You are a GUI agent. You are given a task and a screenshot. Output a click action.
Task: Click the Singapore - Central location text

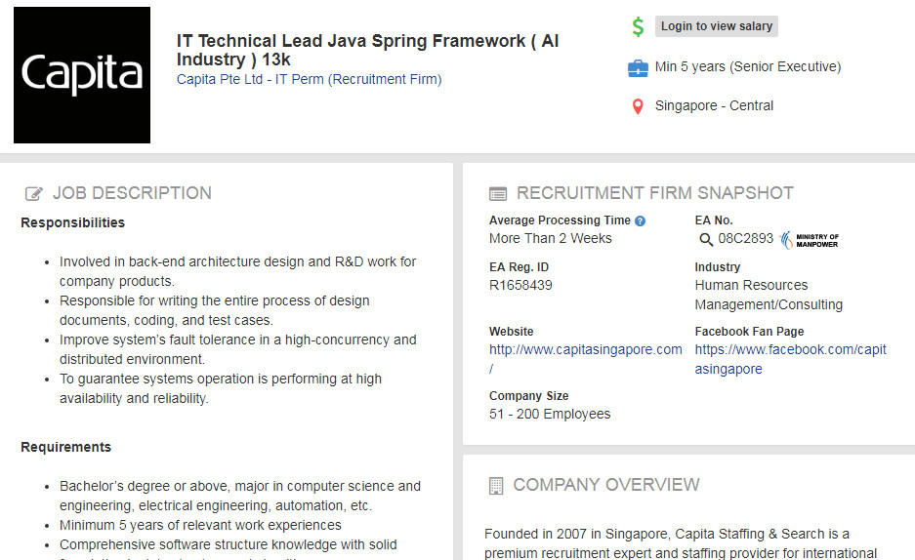(x=714, y=105)
